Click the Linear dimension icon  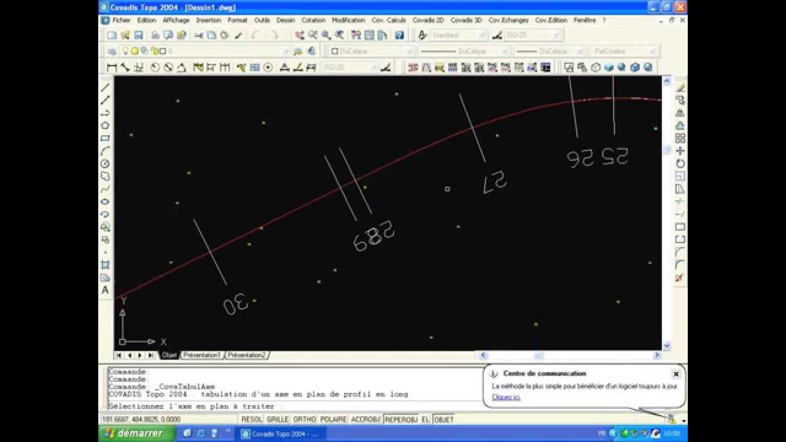tap(112, 68)
